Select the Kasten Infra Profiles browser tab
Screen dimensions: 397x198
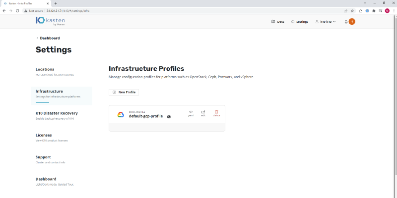click(x=26, y=3)
